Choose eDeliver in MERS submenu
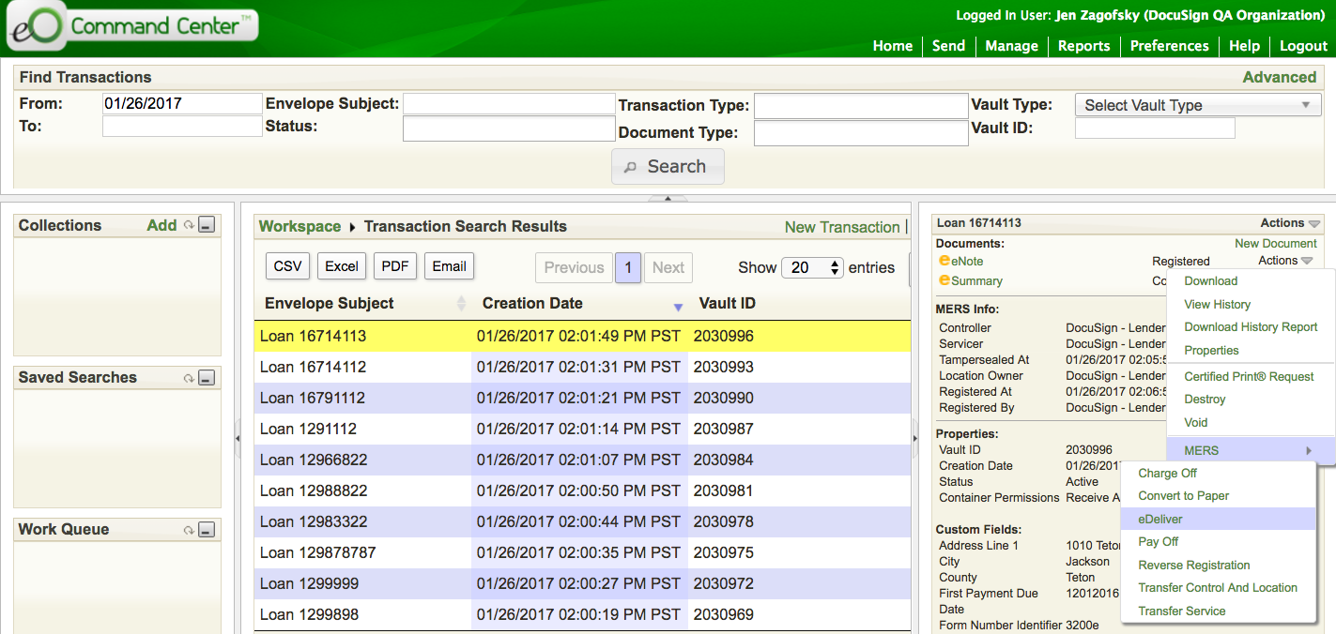1336x634 pixels. click(1219, 519)
